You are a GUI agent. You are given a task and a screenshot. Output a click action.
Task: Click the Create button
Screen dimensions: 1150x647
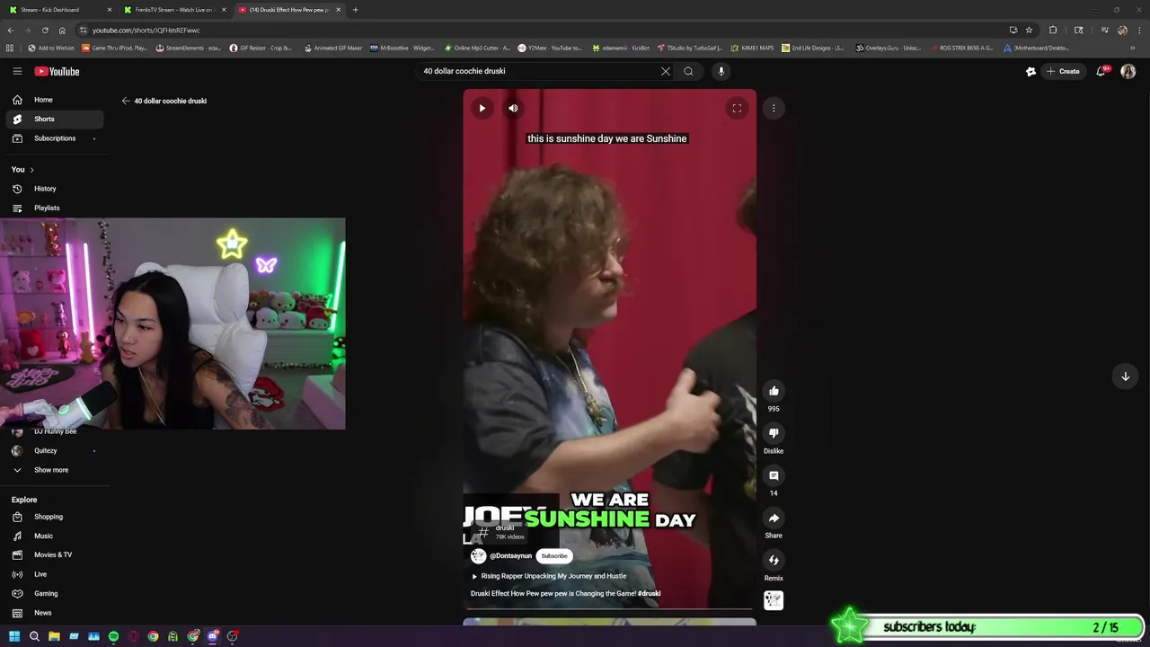(x=1062, y=71)
